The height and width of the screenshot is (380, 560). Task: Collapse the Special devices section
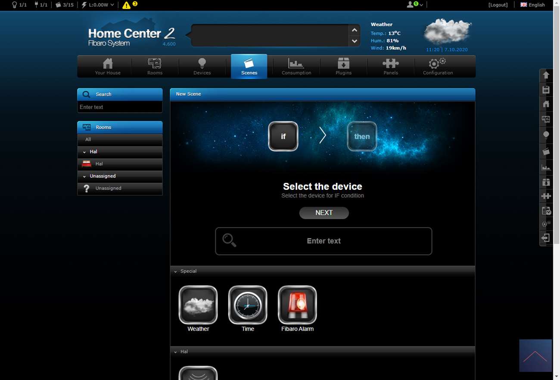point(175,272)
